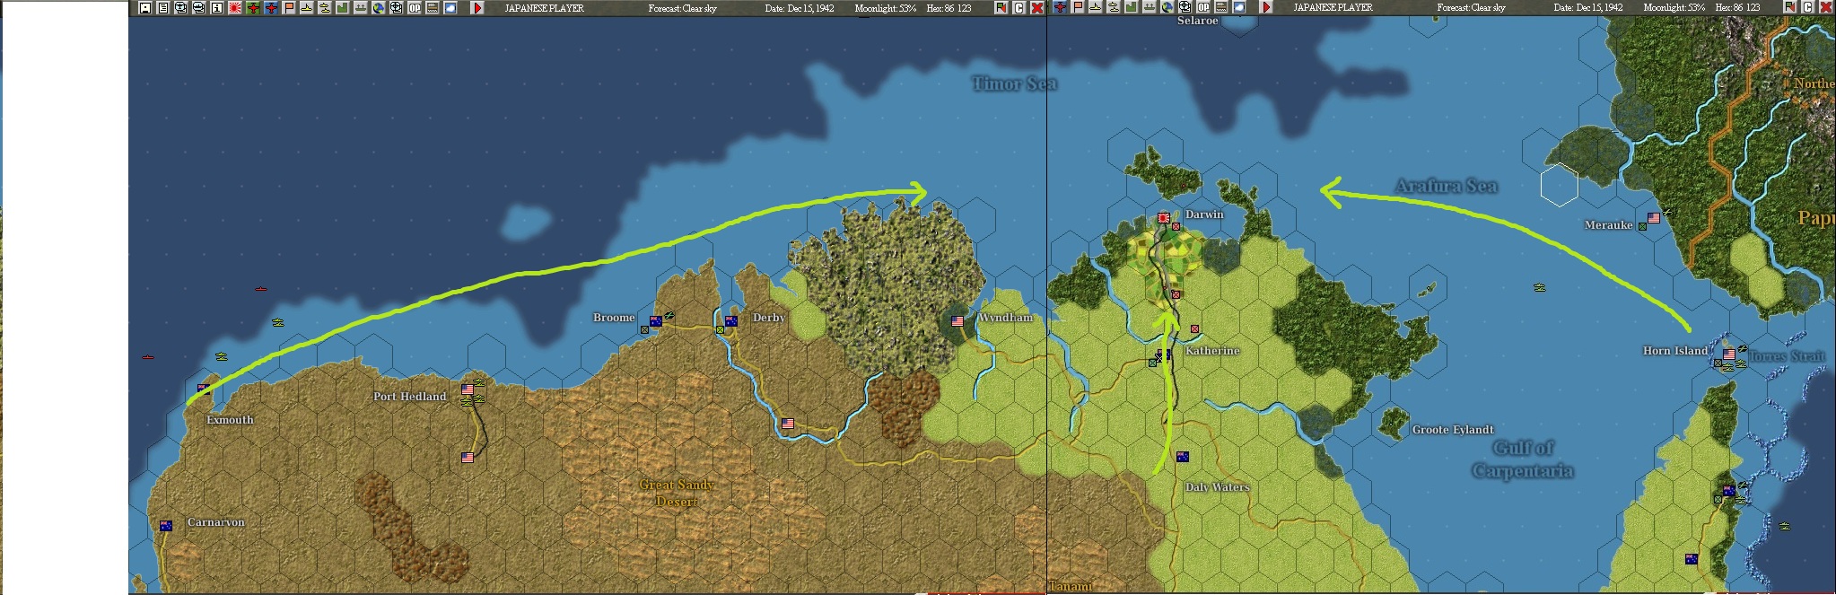
Task: Select the Australian flag base at Broome
Action: coord(656,321)
